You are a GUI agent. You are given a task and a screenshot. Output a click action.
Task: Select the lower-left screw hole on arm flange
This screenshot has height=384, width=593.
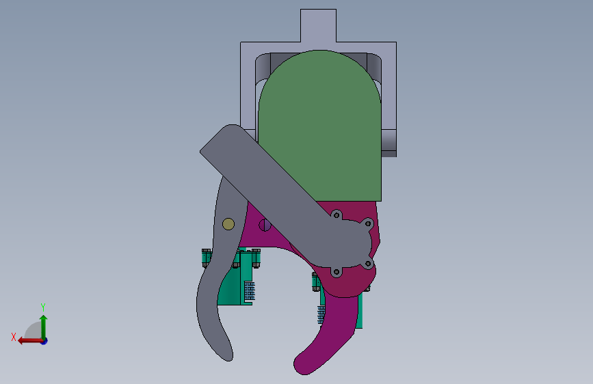[x=337, y=271]
